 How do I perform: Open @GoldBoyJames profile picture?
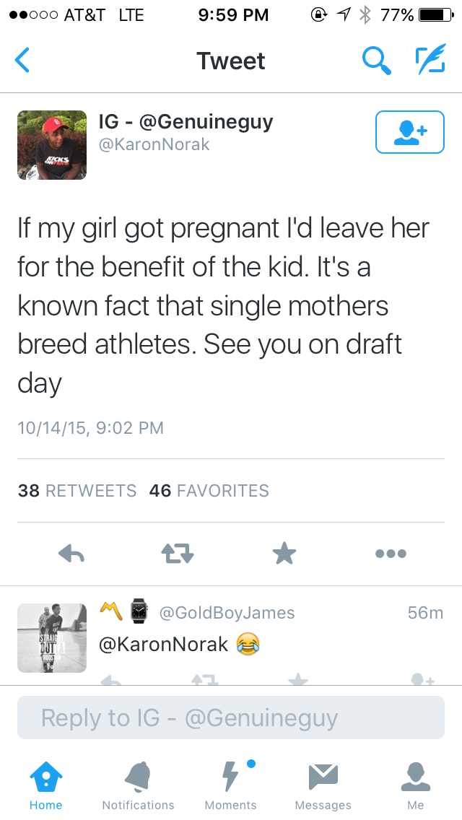pos(52,638)
